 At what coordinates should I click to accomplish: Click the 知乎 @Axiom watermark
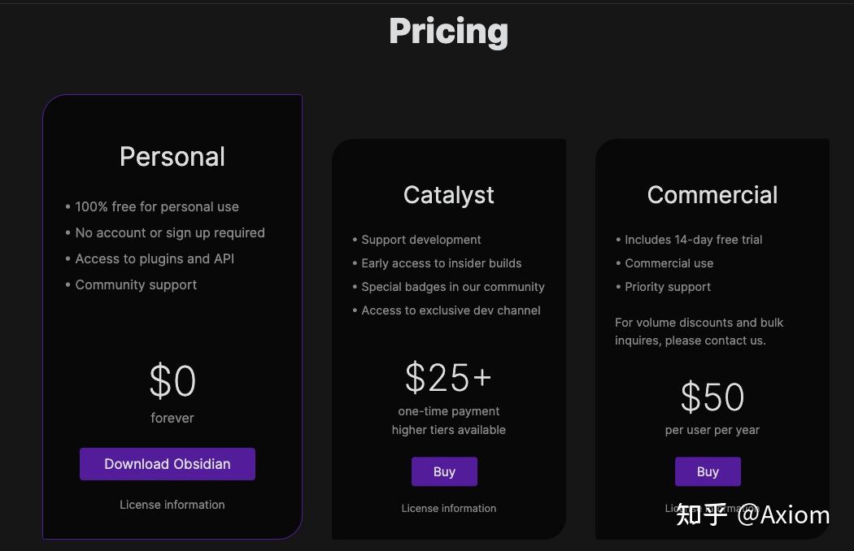point(753,514)
